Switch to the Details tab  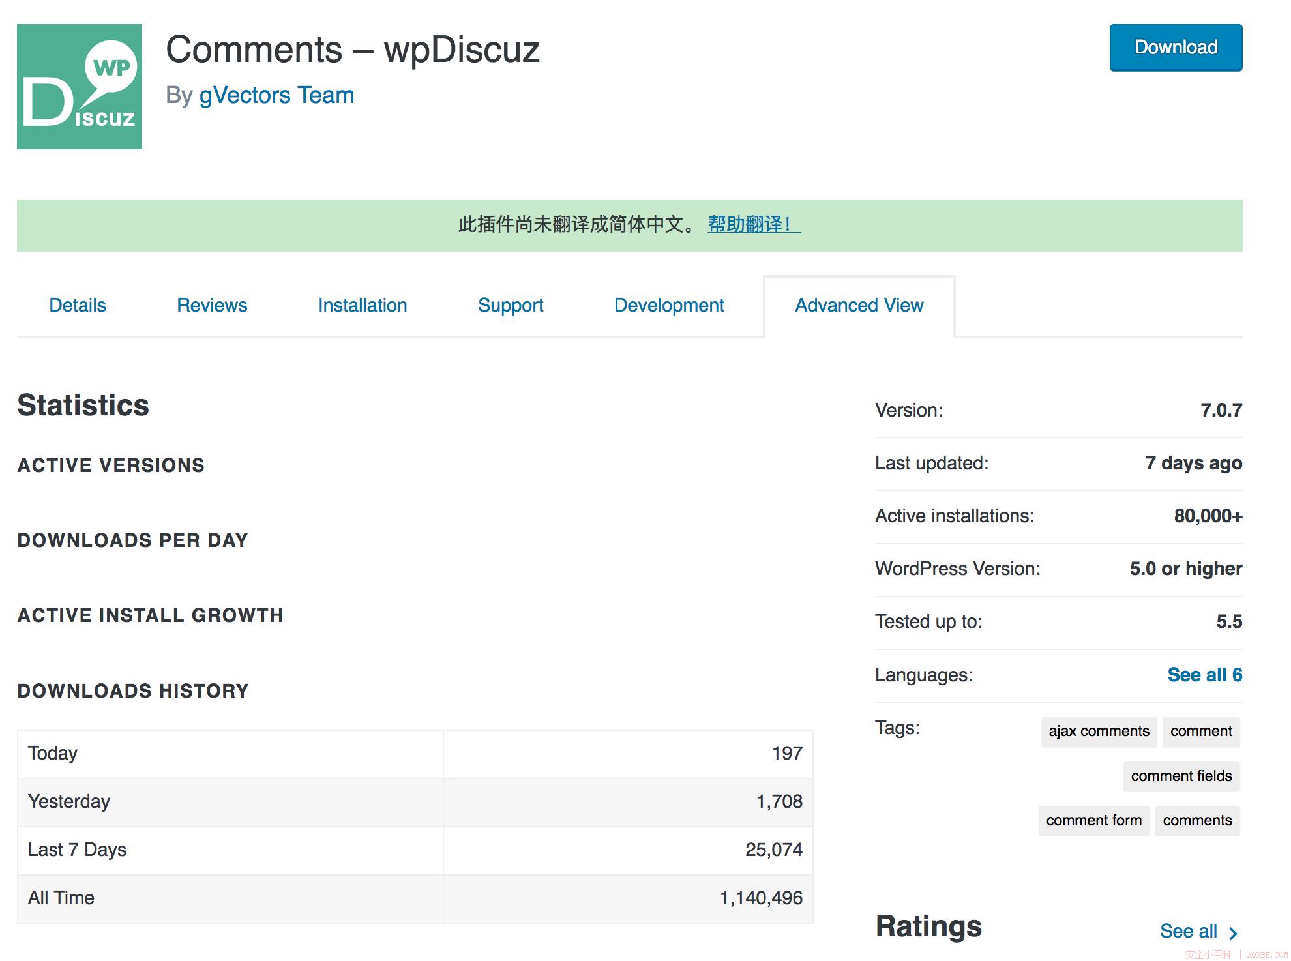(78, 305)
